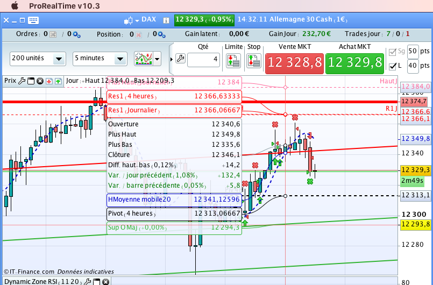Click the Limite order icon
The height and width of the screenshot is (285, 433).
pos(233,61)
